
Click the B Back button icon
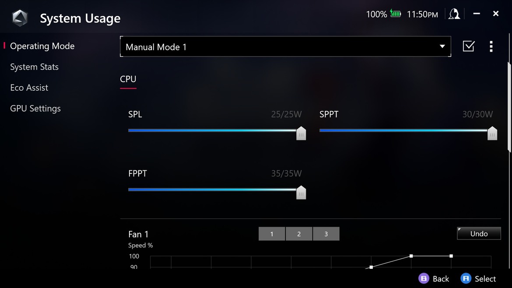pos(424,278)
